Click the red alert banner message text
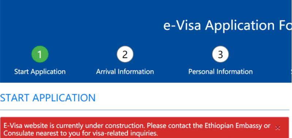 (x=137, y=129)
